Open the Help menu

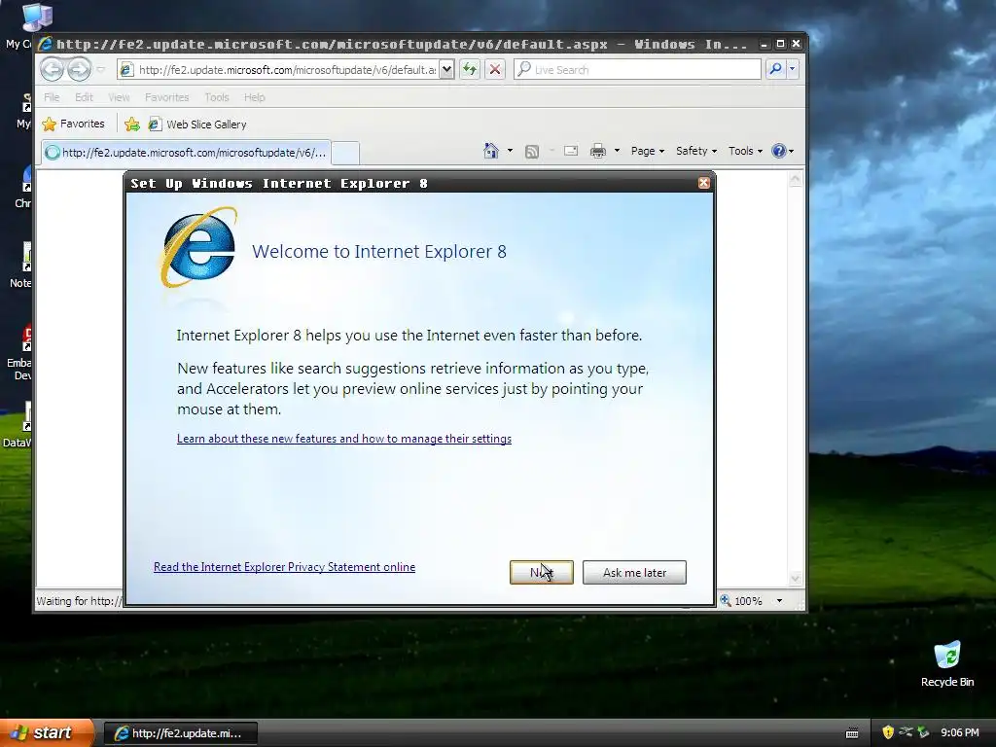(254, 97)
